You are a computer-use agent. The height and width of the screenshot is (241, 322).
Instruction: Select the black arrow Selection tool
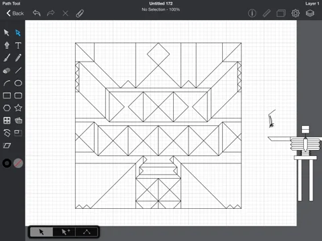coord(7,33)
